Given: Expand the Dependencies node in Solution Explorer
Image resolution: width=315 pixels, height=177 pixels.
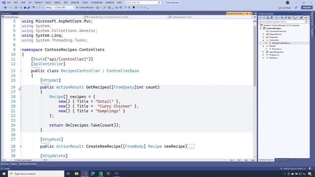Looking at the screenshot, I should (x=263, y=34).
